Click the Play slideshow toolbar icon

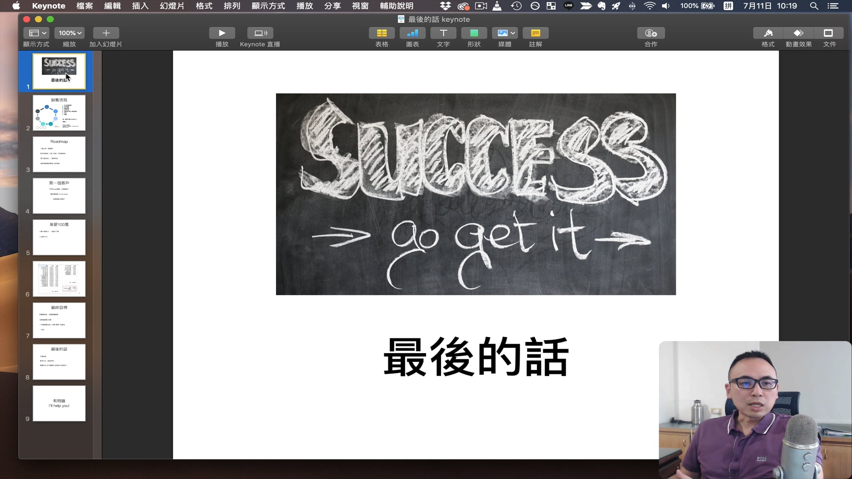tap(222, 33)
